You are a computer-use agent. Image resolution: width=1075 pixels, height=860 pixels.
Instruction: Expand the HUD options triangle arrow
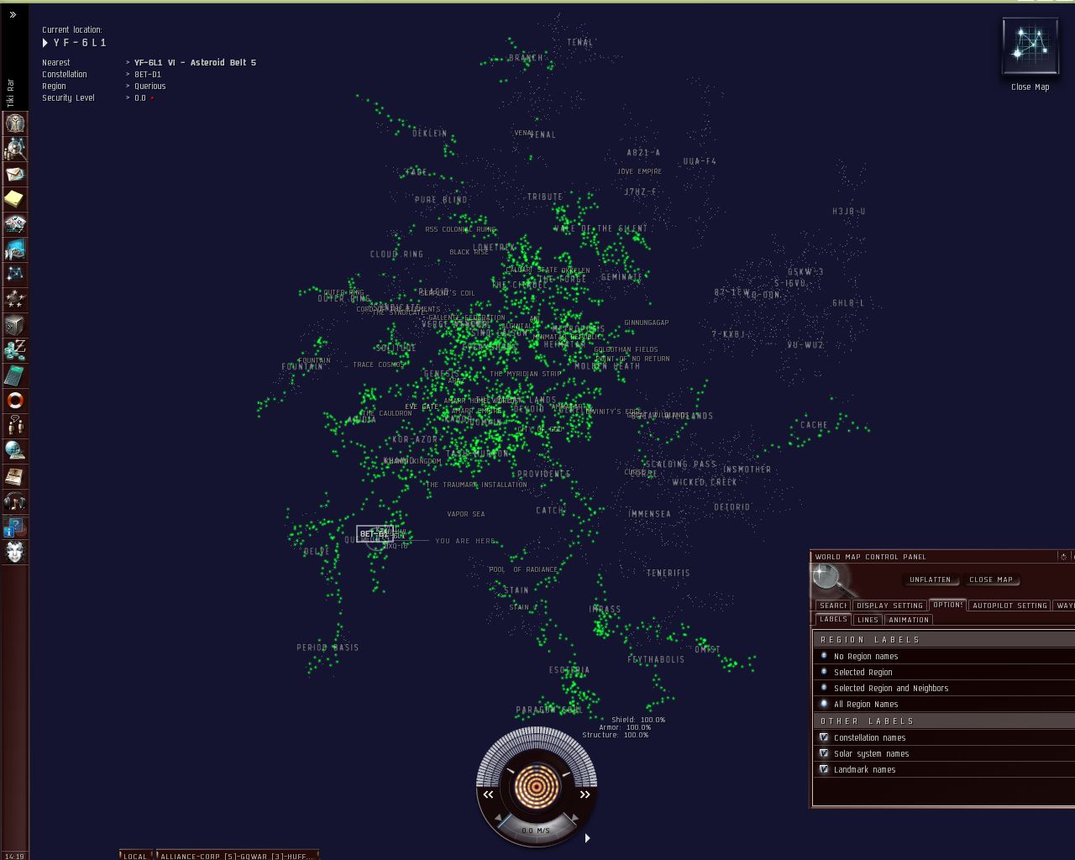587,837
